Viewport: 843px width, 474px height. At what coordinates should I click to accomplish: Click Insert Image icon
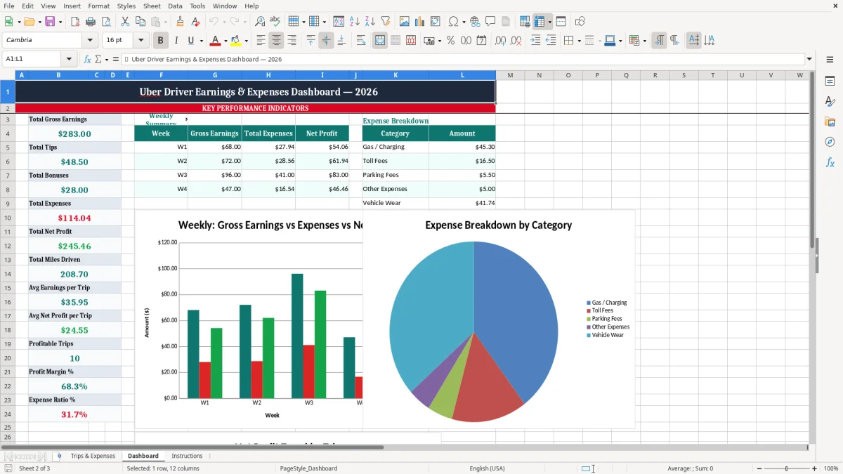pos(405,22)
